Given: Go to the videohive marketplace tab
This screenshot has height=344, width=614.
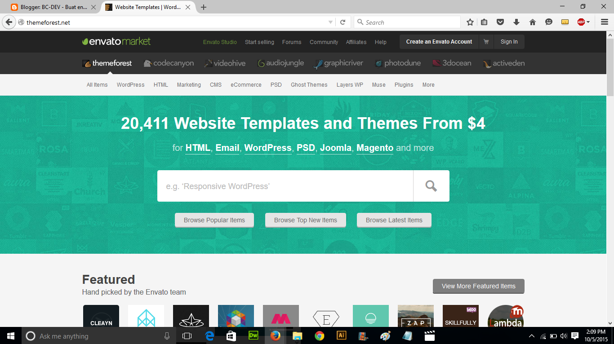Looking at the screenshot, I should pos(225,63).
